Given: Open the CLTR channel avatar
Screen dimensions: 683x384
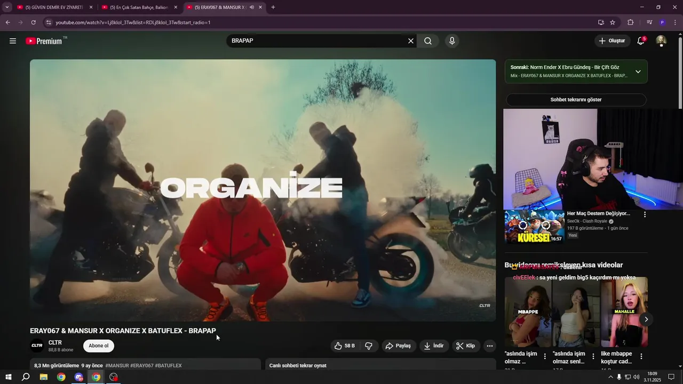Looking at the screenshot, I should point(37,346).
